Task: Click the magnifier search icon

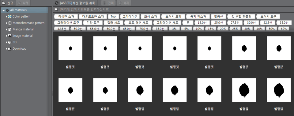Action: [56, 9]
